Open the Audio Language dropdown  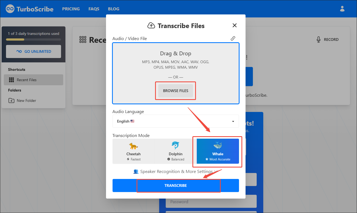176,121
